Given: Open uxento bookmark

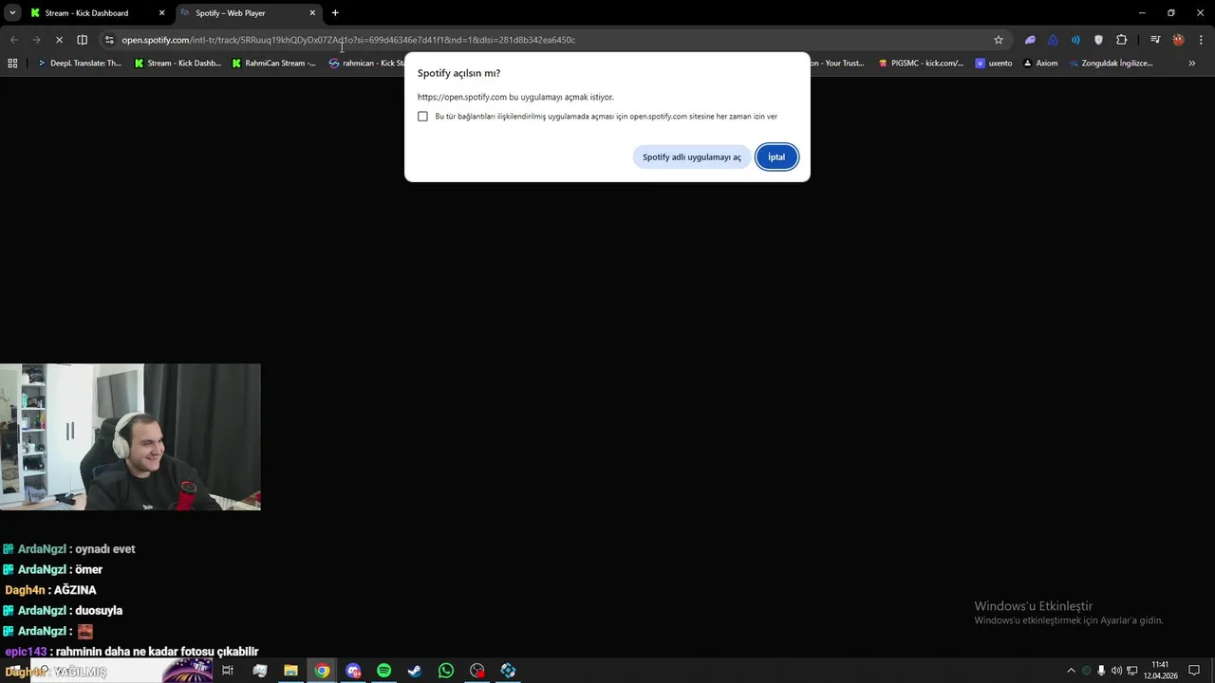Looking at the screenshot, I should 994,64.
